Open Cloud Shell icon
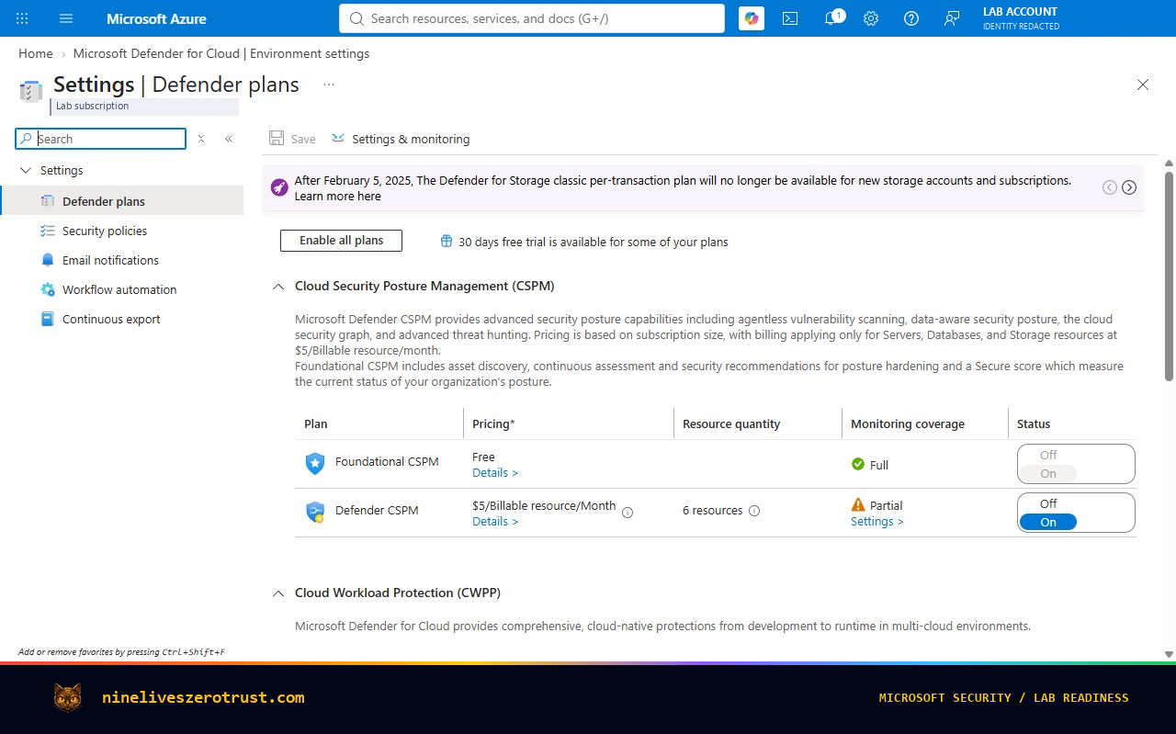Screen dimensions: 1176x734 click(x=790, y=18)
